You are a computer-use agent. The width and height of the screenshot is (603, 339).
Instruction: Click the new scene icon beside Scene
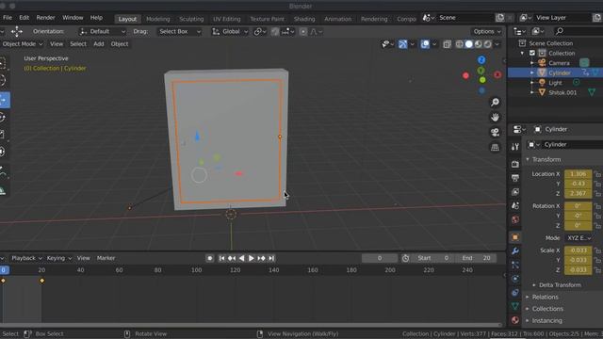pyautogui.click(x=500, y=18)
